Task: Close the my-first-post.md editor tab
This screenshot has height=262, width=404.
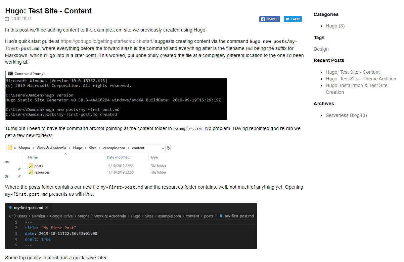Action: (x=47, y=208)
